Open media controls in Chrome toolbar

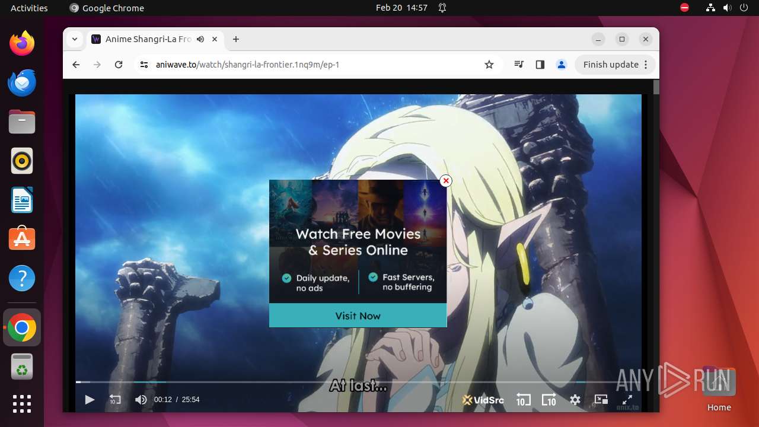[519, 65]
